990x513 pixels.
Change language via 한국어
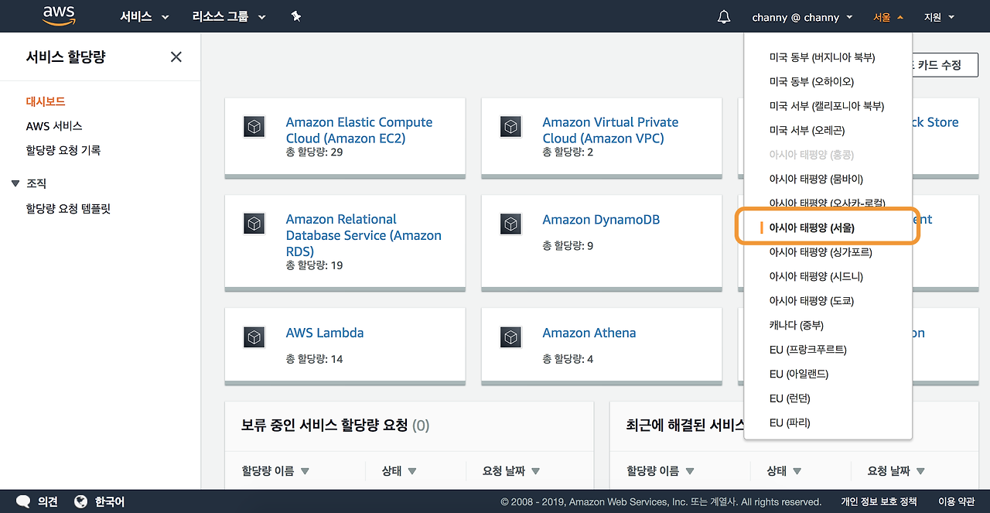[110, 501]
